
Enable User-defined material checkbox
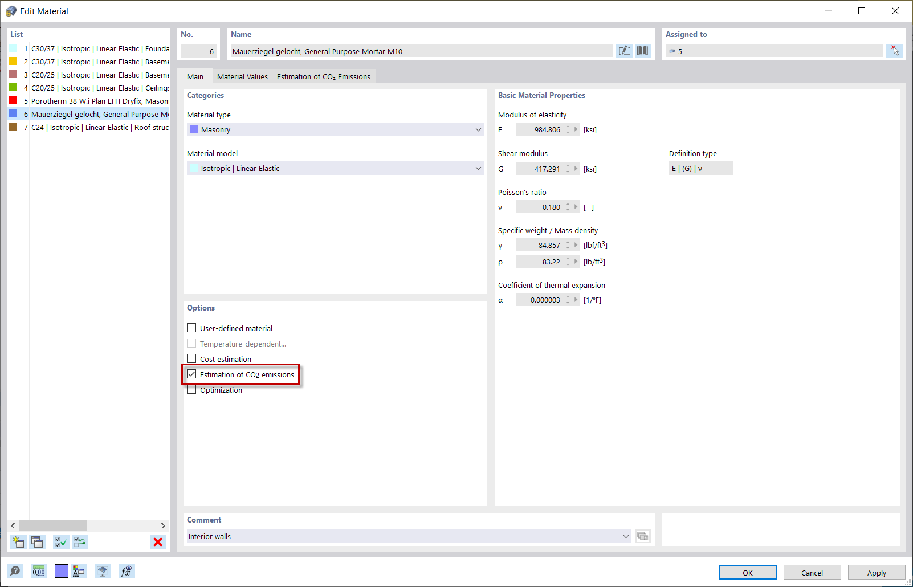(191, 328)
